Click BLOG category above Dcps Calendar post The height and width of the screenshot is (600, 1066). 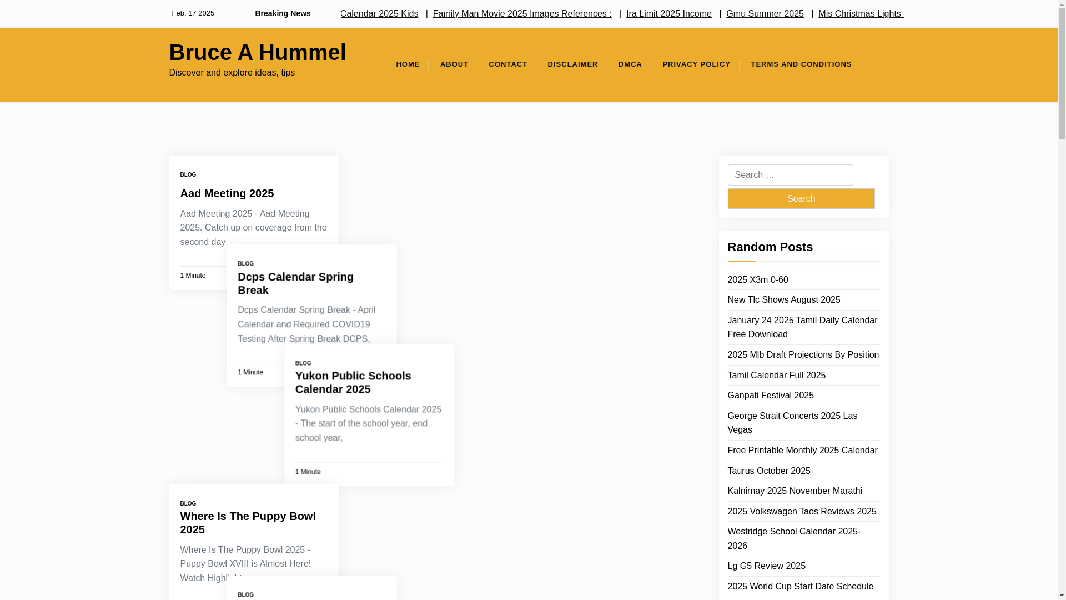tap(245, 264)
